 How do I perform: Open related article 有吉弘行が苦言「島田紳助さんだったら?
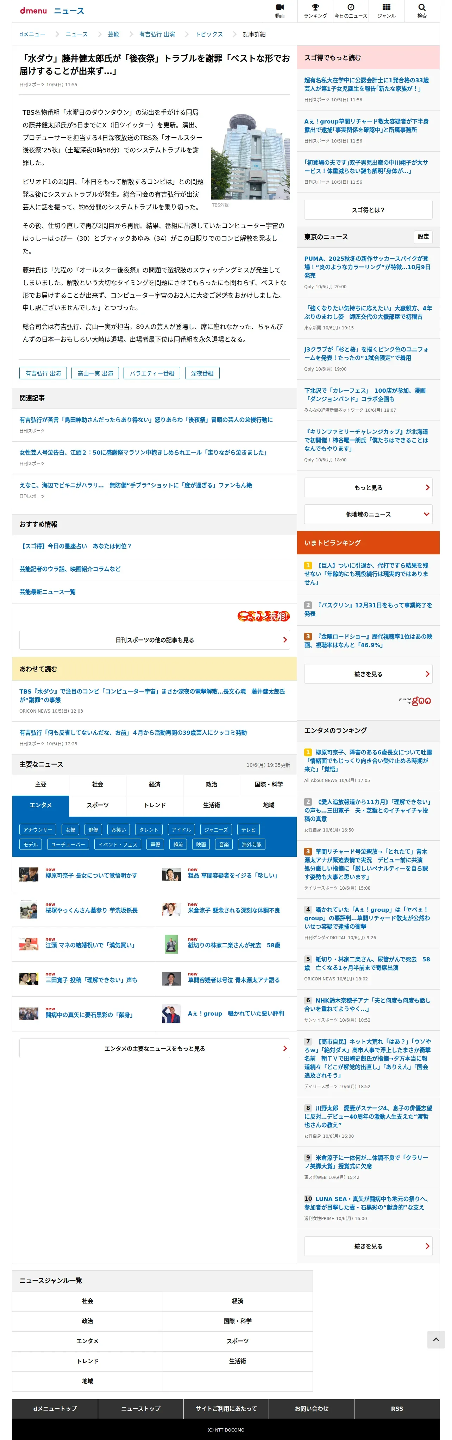tap(146, 420)
